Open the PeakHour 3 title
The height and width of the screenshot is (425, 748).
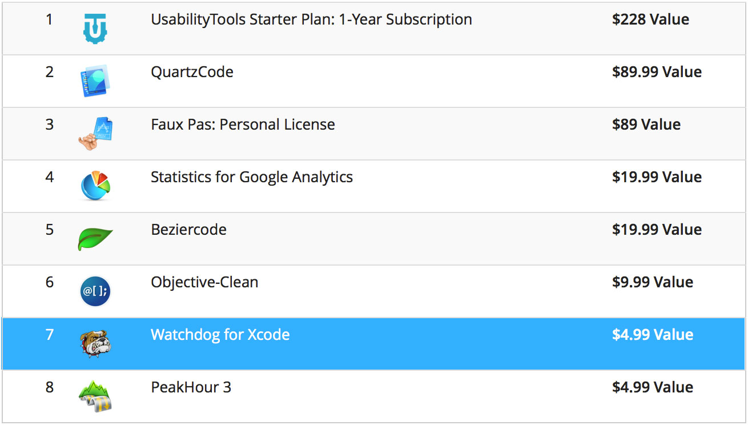point(191,387)
